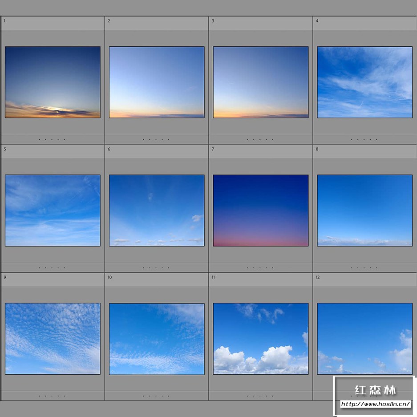Image resolution: width=417 pixels, height=417 pixels.
Task: Click index number 12 in the cell header
Action: (x=318, y=277)
